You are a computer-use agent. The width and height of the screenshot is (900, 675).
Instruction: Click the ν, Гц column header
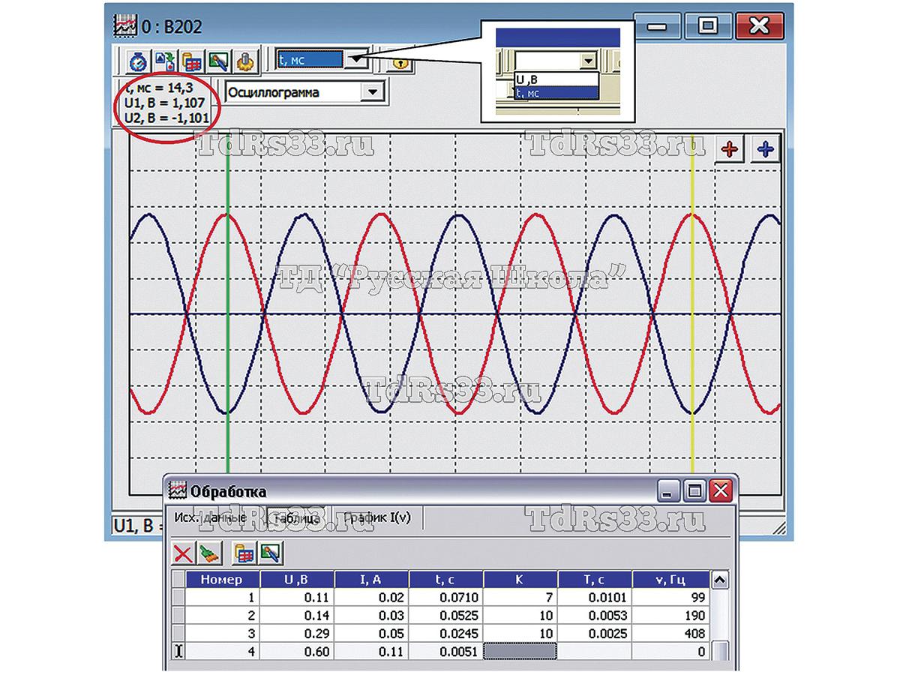pos(669,580)
